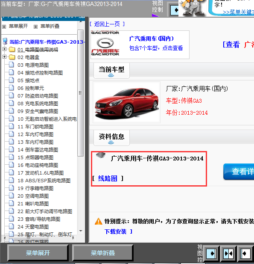The width and height of the screenshot is (254, 264).
Task: Click 包含7个车型，点击查看 link
Action: pos(156,48)
